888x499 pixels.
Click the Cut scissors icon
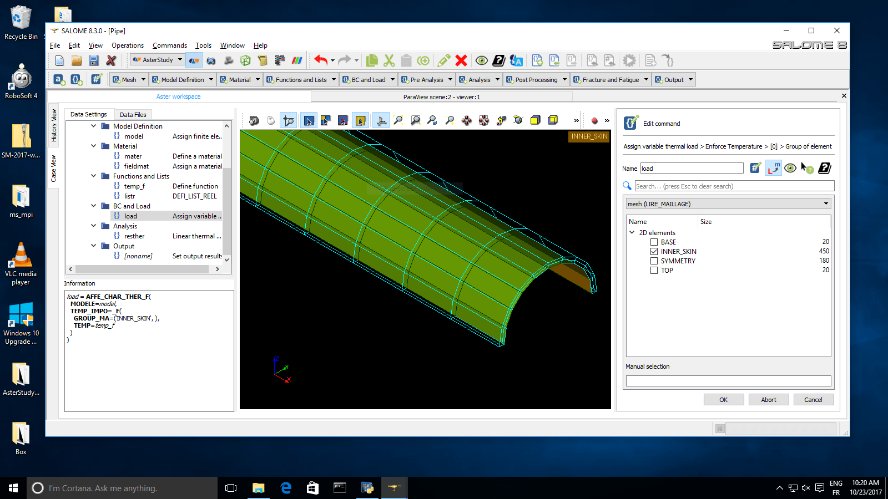(389, 60)
